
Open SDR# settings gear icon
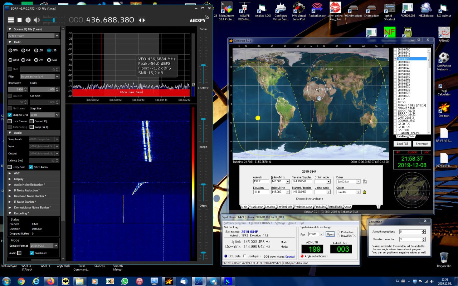click(28, 20)
